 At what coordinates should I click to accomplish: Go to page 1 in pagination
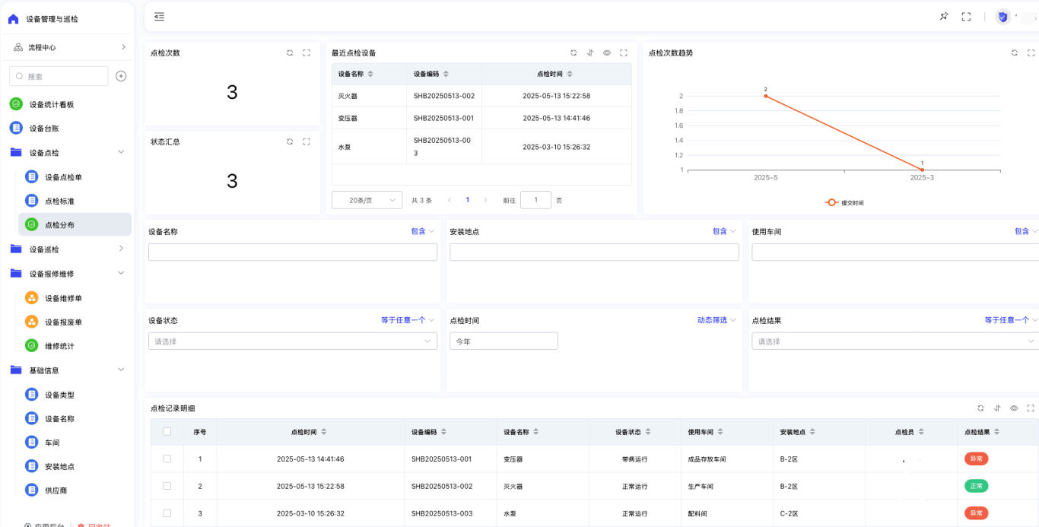pyautogui.click(x=467, y=200)
